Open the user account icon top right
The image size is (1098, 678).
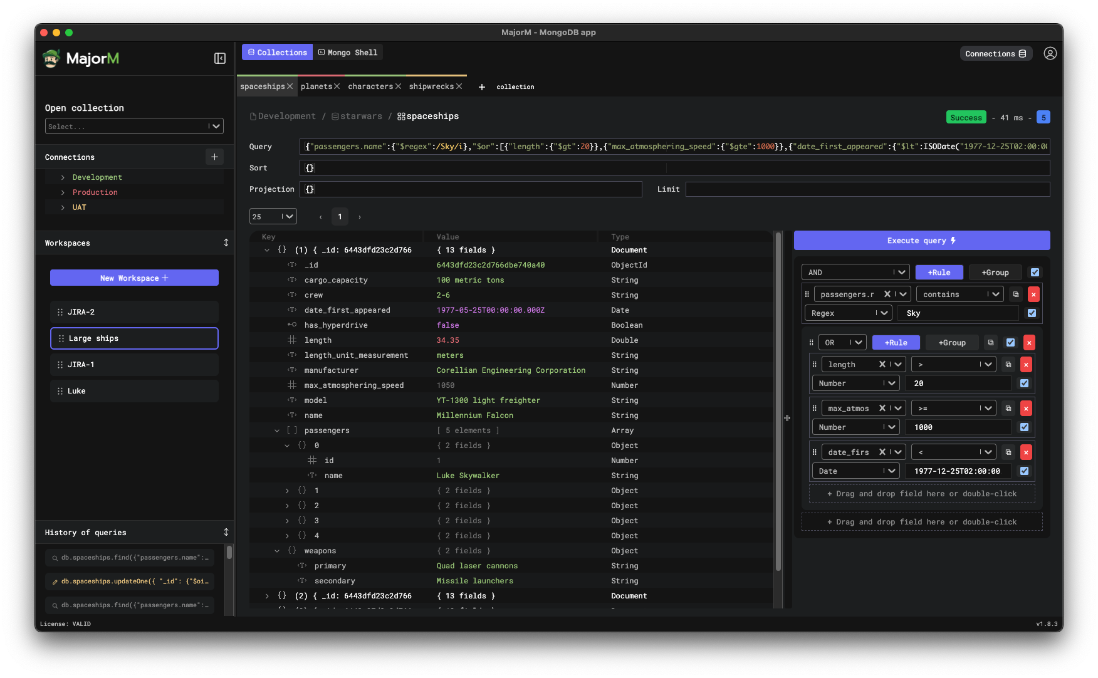pos(1050,53)
